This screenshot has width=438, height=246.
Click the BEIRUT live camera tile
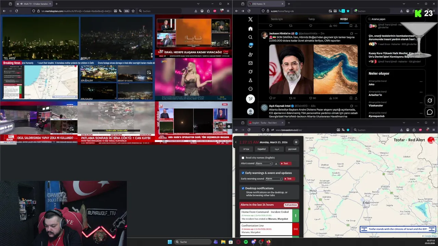pos(117,38)
